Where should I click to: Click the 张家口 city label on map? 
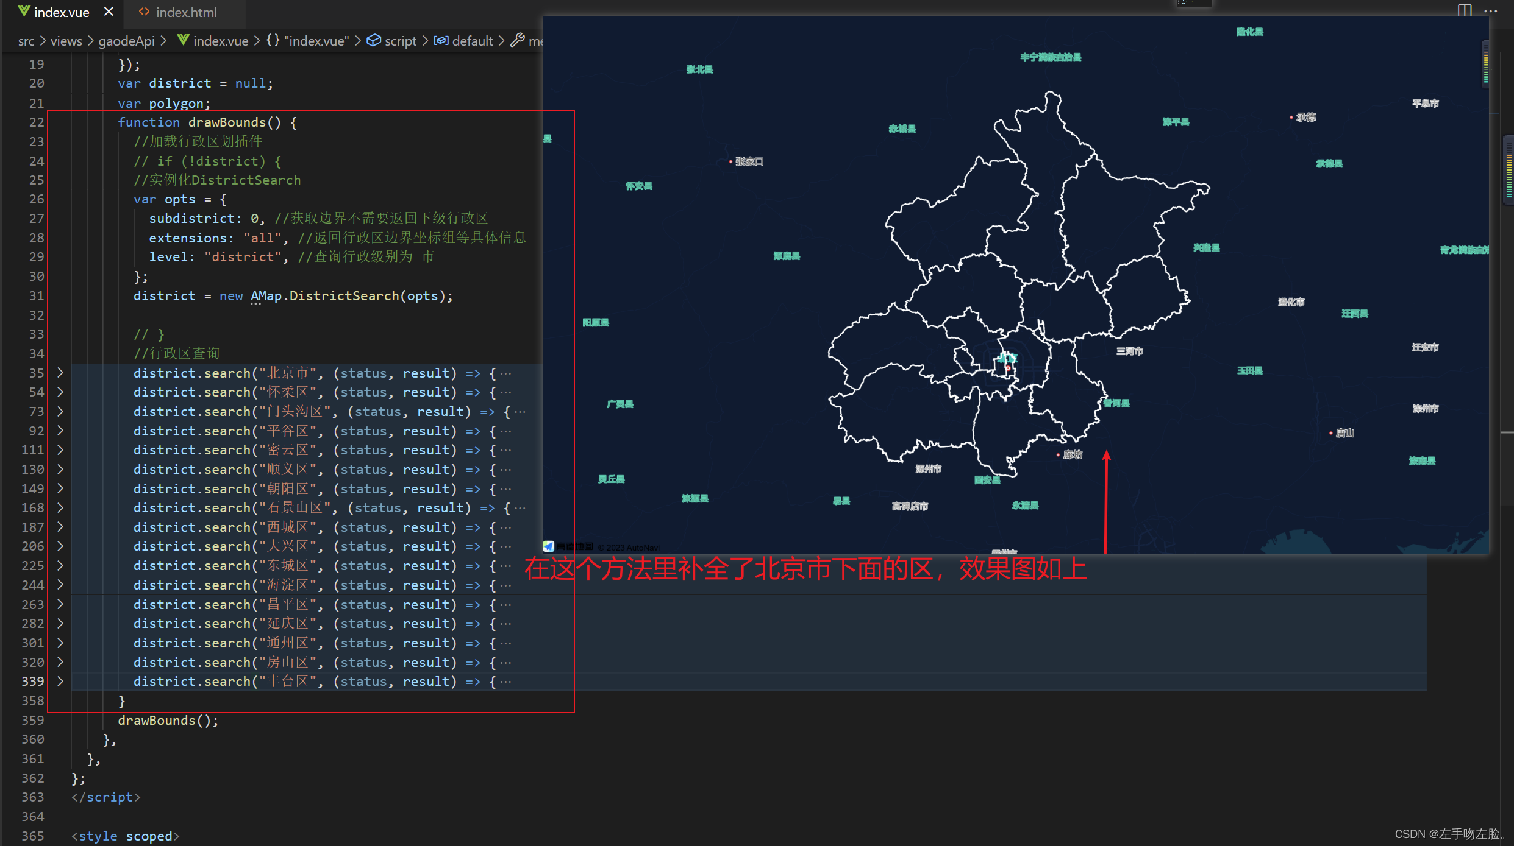(748, 161)
